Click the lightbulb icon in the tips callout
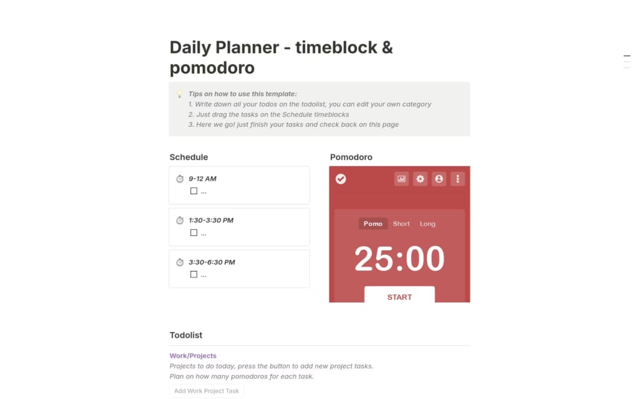 click(179, 94)
